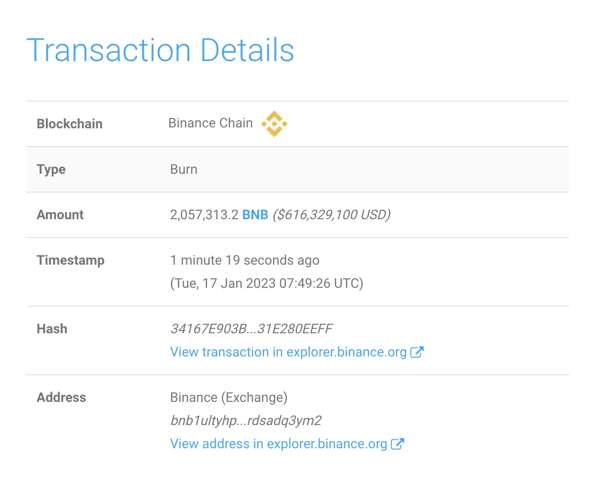Click the "1 minute 19 seconds ago" text

point(244,260)
